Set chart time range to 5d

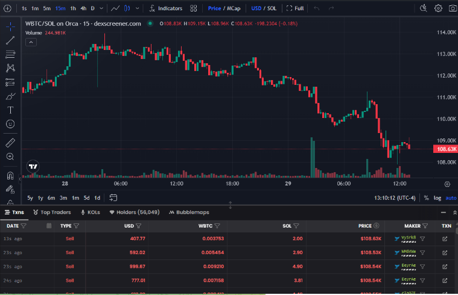click(86, 197)
